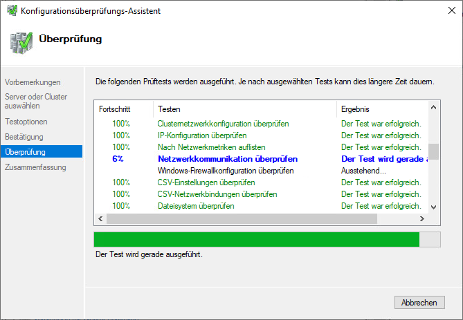Image resolution: width=463 pixels, height=320 pixels.
Task: Select the Dateisystem überprüfen test row
Action: [196, 205]
